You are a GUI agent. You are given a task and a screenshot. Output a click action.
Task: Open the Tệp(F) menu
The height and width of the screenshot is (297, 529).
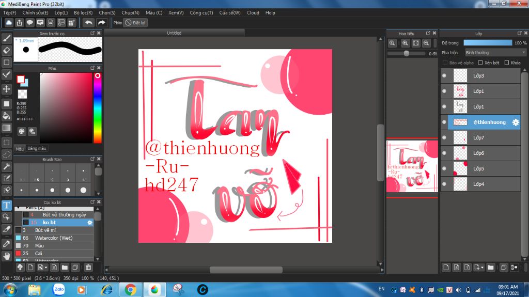click(9, 13)
